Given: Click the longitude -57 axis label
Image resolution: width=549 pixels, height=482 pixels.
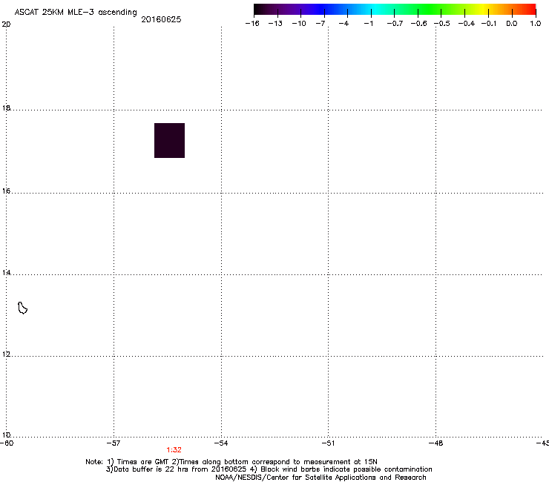Looking at the screenshot, I should (114, 443).
